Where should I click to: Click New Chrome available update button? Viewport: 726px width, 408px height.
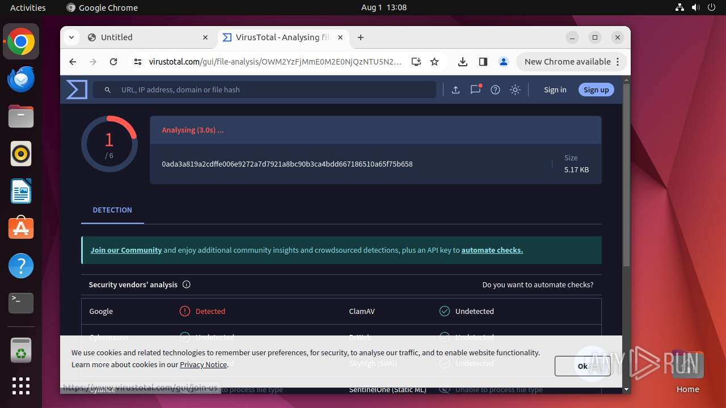[571, 62]
